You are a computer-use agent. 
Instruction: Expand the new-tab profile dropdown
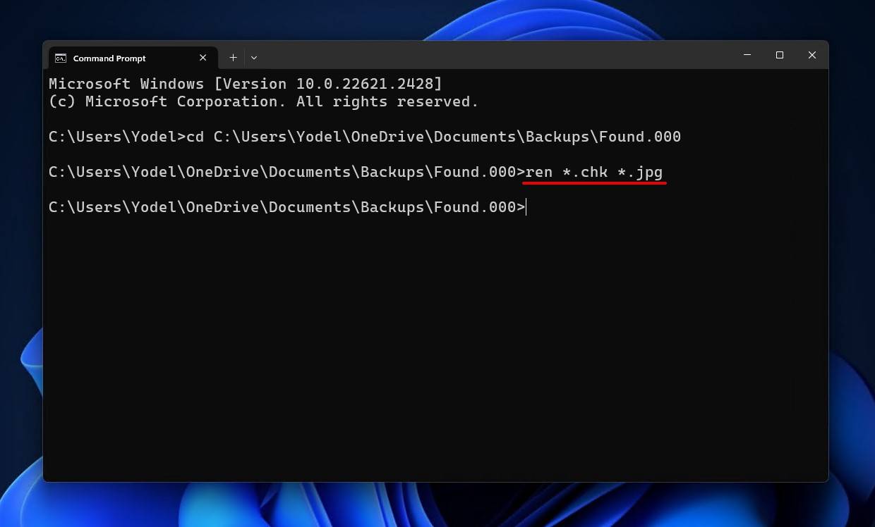click(254, 58)
